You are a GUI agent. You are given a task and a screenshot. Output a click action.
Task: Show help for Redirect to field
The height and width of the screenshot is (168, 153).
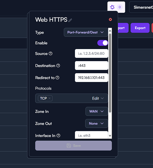[58, 78]
